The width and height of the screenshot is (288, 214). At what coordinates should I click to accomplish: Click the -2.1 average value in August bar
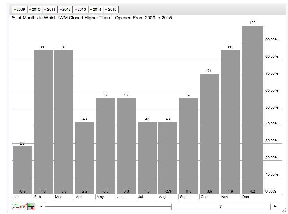[x=168, y=191]
